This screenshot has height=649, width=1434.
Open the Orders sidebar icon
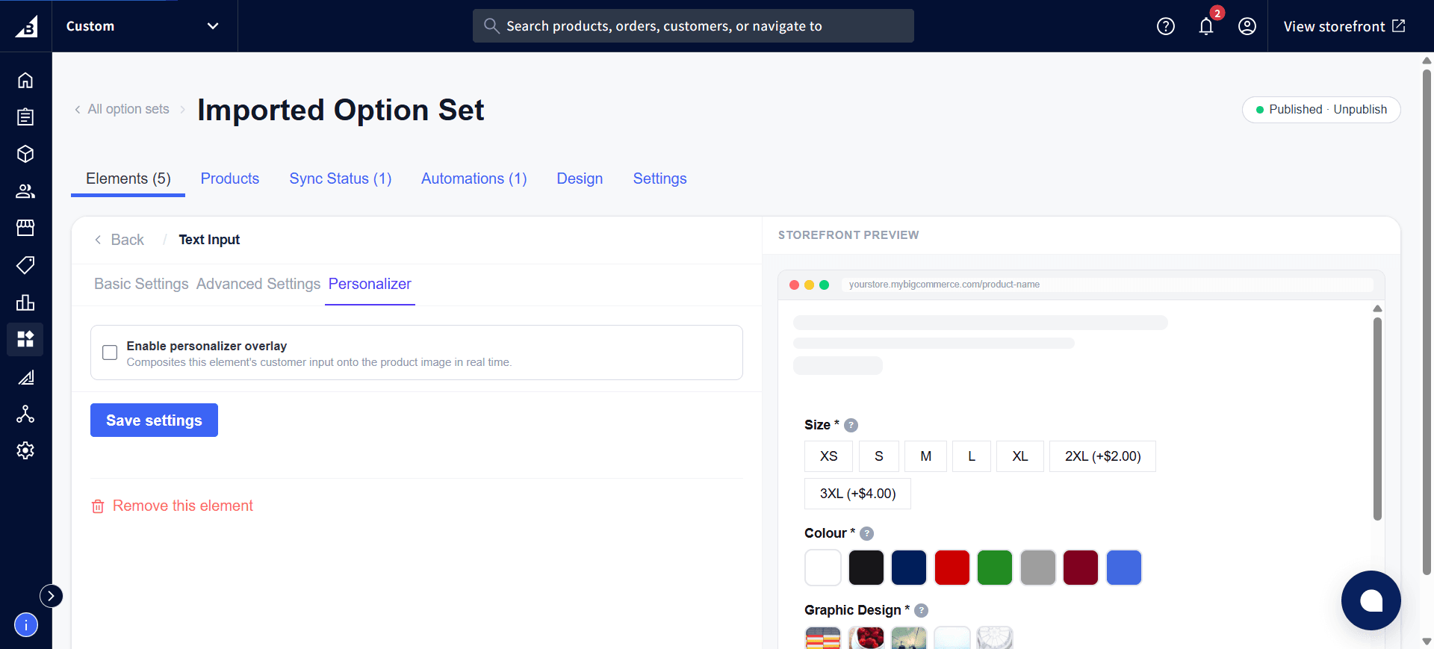25,117
